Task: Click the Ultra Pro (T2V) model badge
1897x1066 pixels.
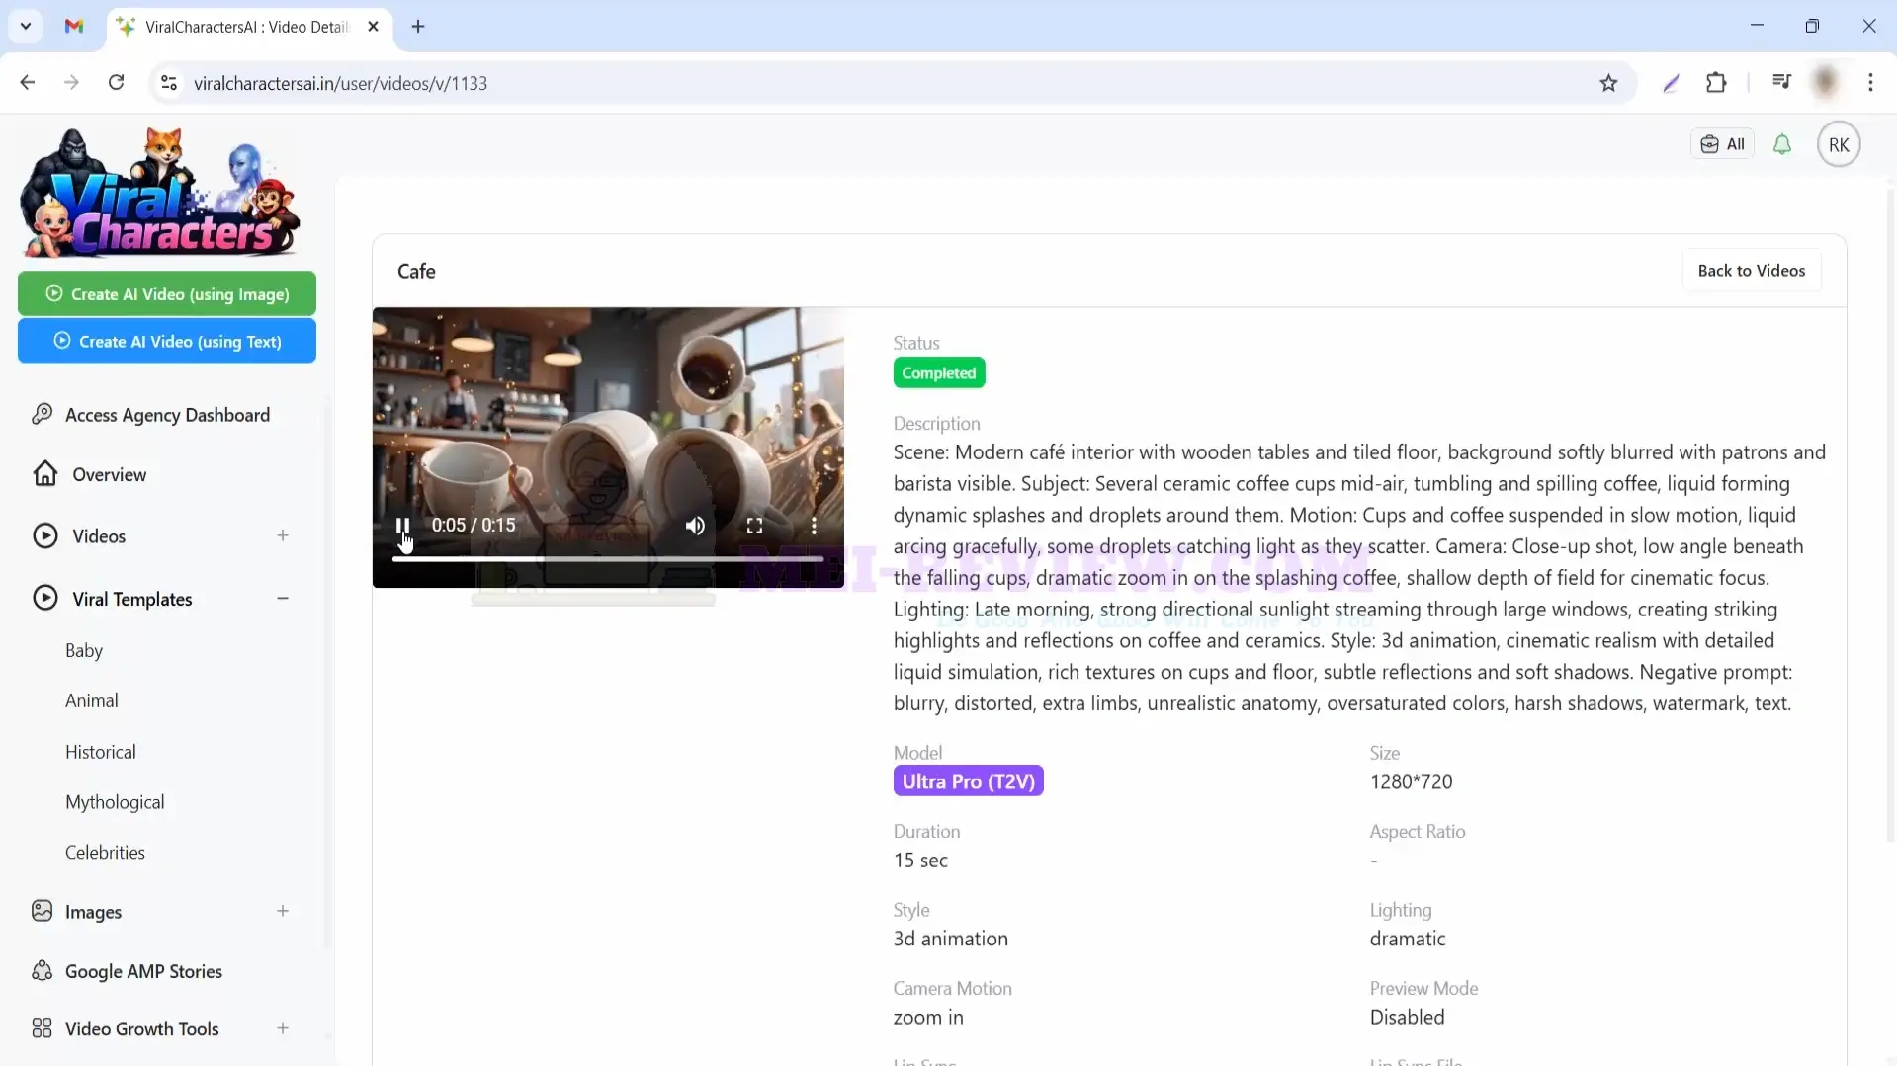Action: pos(968,781)
